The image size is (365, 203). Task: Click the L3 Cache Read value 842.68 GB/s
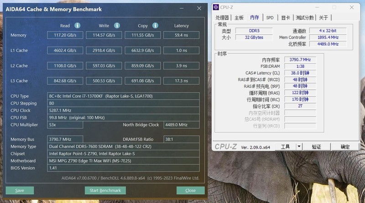(x=65, y=81)
